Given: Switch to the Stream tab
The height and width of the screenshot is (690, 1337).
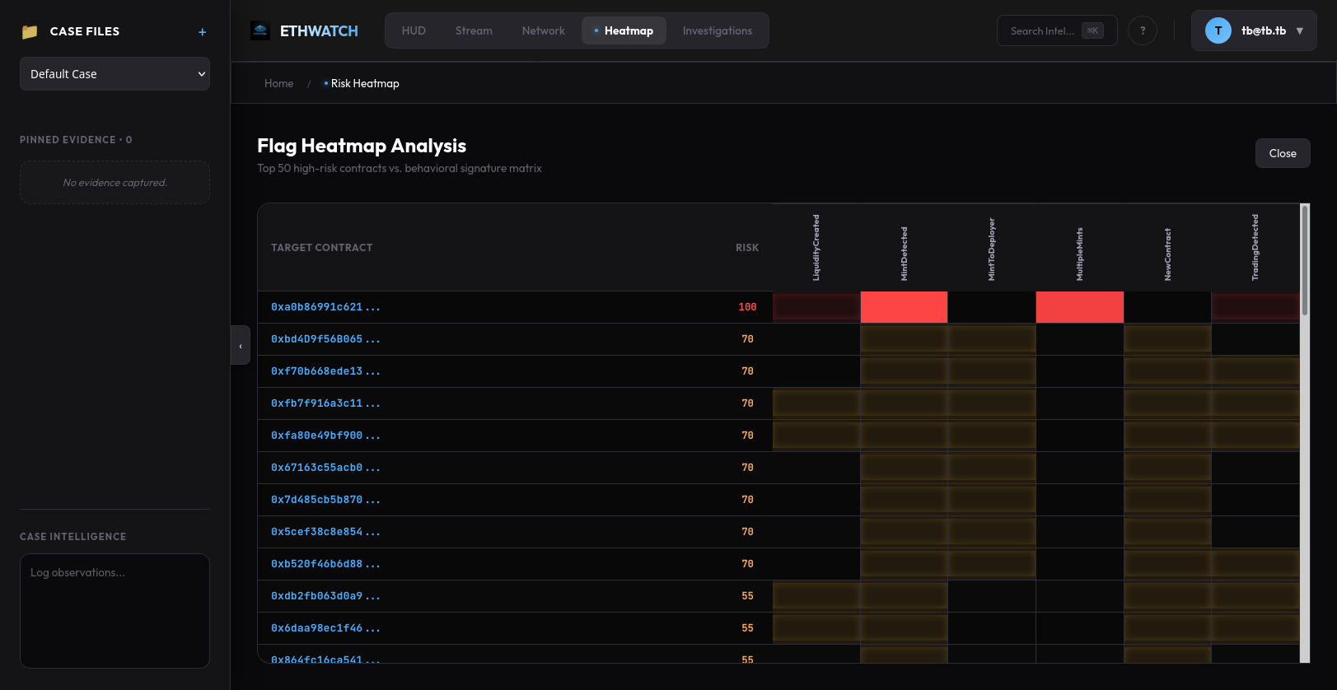Looking at the screenshot, I should [x=474, y=30].
